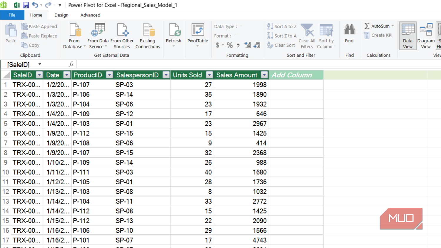Open Existing Connections
Viewport: 441px width, 248px height.
click(x=148, y=36)
